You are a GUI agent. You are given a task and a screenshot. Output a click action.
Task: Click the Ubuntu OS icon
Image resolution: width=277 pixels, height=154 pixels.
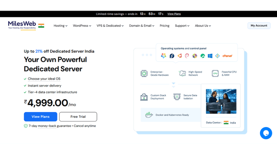[x=179, y=56]
